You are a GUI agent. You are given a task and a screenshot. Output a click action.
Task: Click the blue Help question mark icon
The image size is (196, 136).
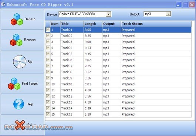click(x=18, y=104)
